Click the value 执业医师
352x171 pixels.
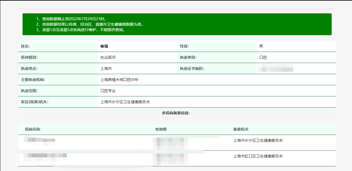(x=108, y=57)
